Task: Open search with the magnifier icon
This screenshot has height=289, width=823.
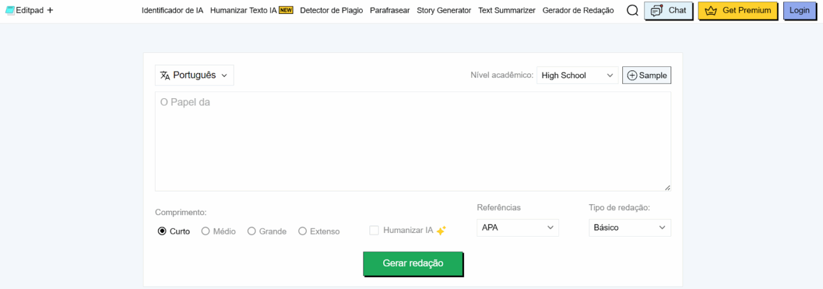Action: coord(632,10)
